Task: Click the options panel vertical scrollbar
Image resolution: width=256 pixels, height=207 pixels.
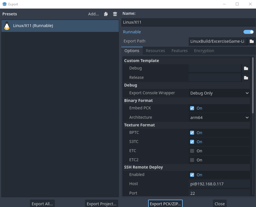Action: (253, 85)
